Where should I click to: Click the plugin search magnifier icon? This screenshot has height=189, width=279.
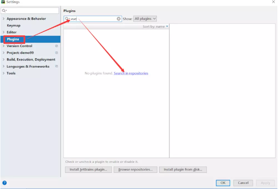[x=67, y=19]
